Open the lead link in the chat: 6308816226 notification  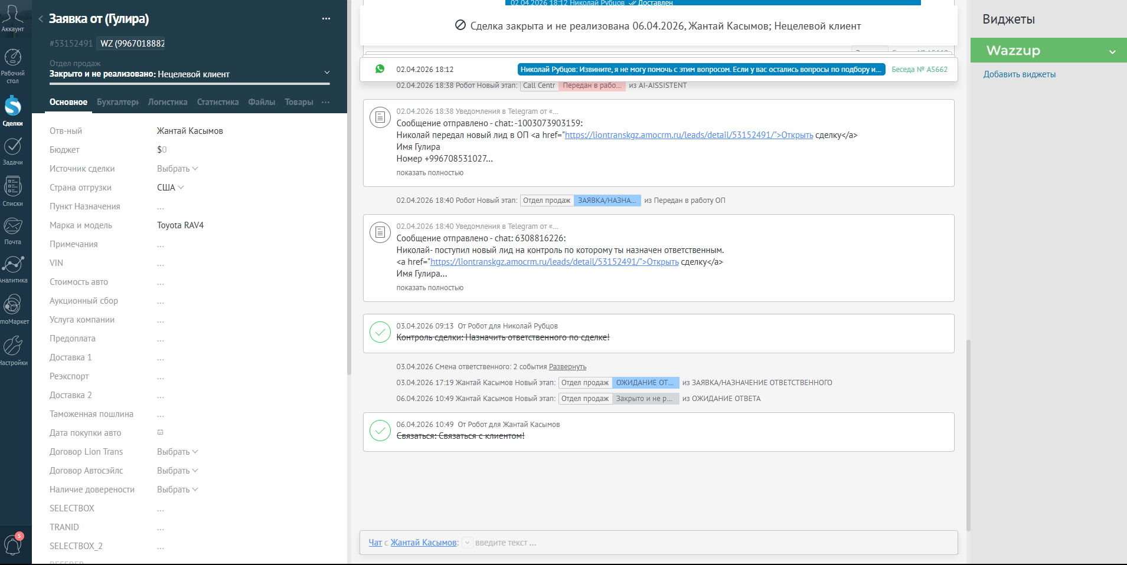click(554, 262)
